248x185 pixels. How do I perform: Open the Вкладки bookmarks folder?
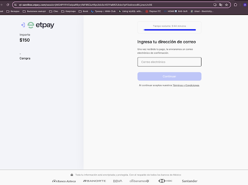13,11
